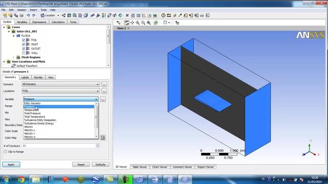Click the Zoom Box tool icon
Viewport: 328px width, 184px height.
pyautogui.click(x=143, y=22)
